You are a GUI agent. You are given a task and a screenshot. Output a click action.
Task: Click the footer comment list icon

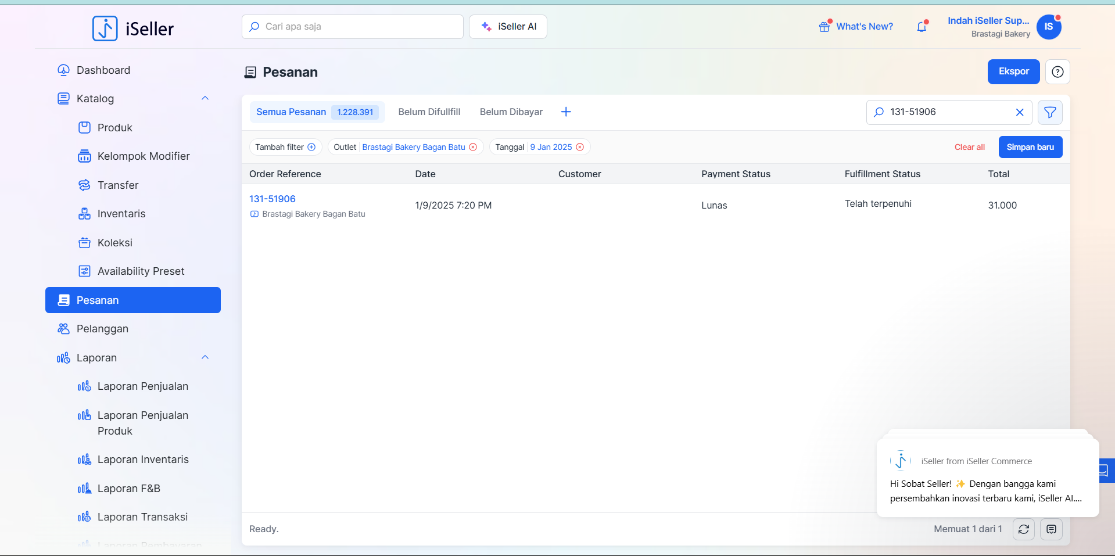click(1051, 529)
